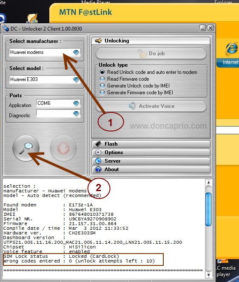
Task: Click the VLC media player desktop shortcut
Action: click(x=226, y=268)
